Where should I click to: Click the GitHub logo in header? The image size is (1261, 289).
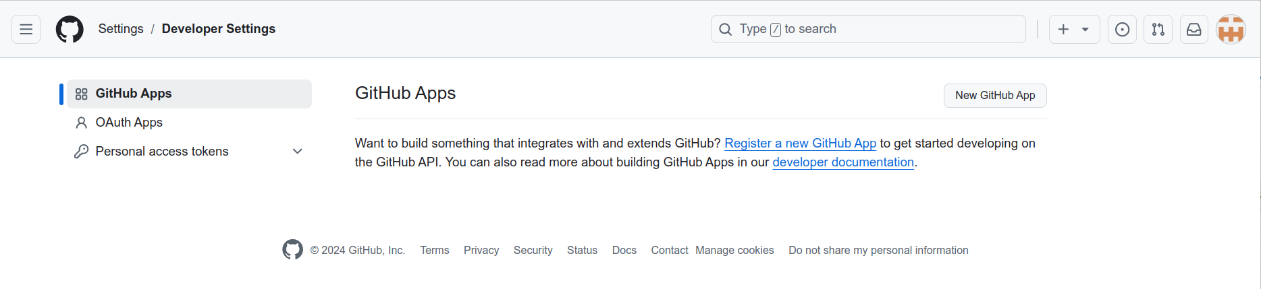[x=70, y=29]
